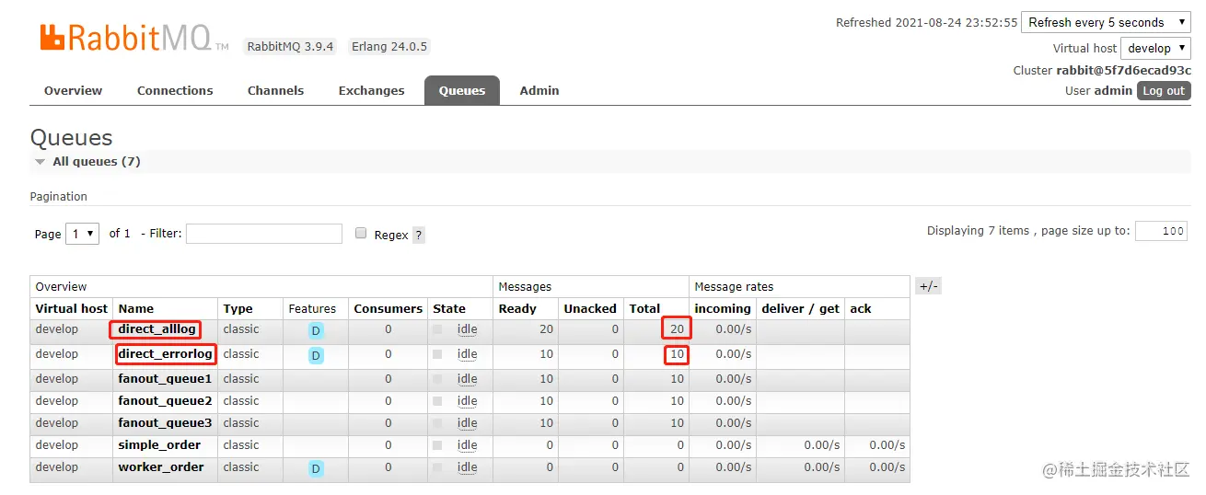This screenshot has height=495, width=1206.
Task: Click the incoming rate for fanout_queue3
Action: (x=734, y=423)
